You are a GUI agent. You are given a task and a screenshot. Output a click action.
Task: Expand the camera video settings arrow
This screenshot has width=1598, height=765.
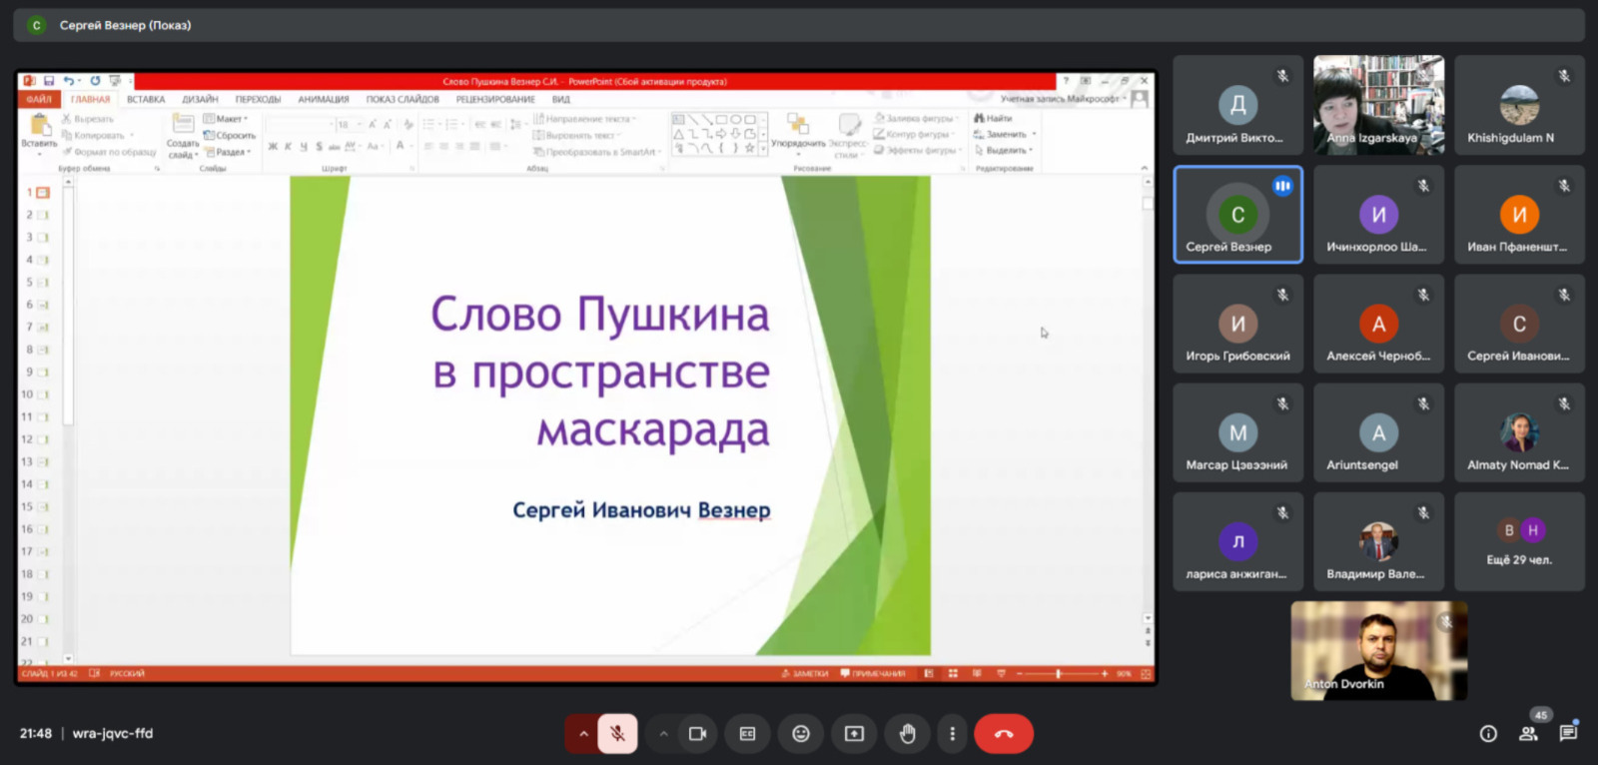click(x=663, y=734)
